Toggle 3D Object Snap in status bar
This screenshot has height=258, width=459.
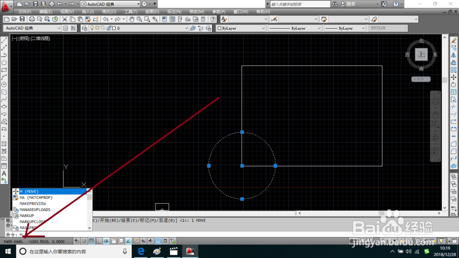[121, 241]
